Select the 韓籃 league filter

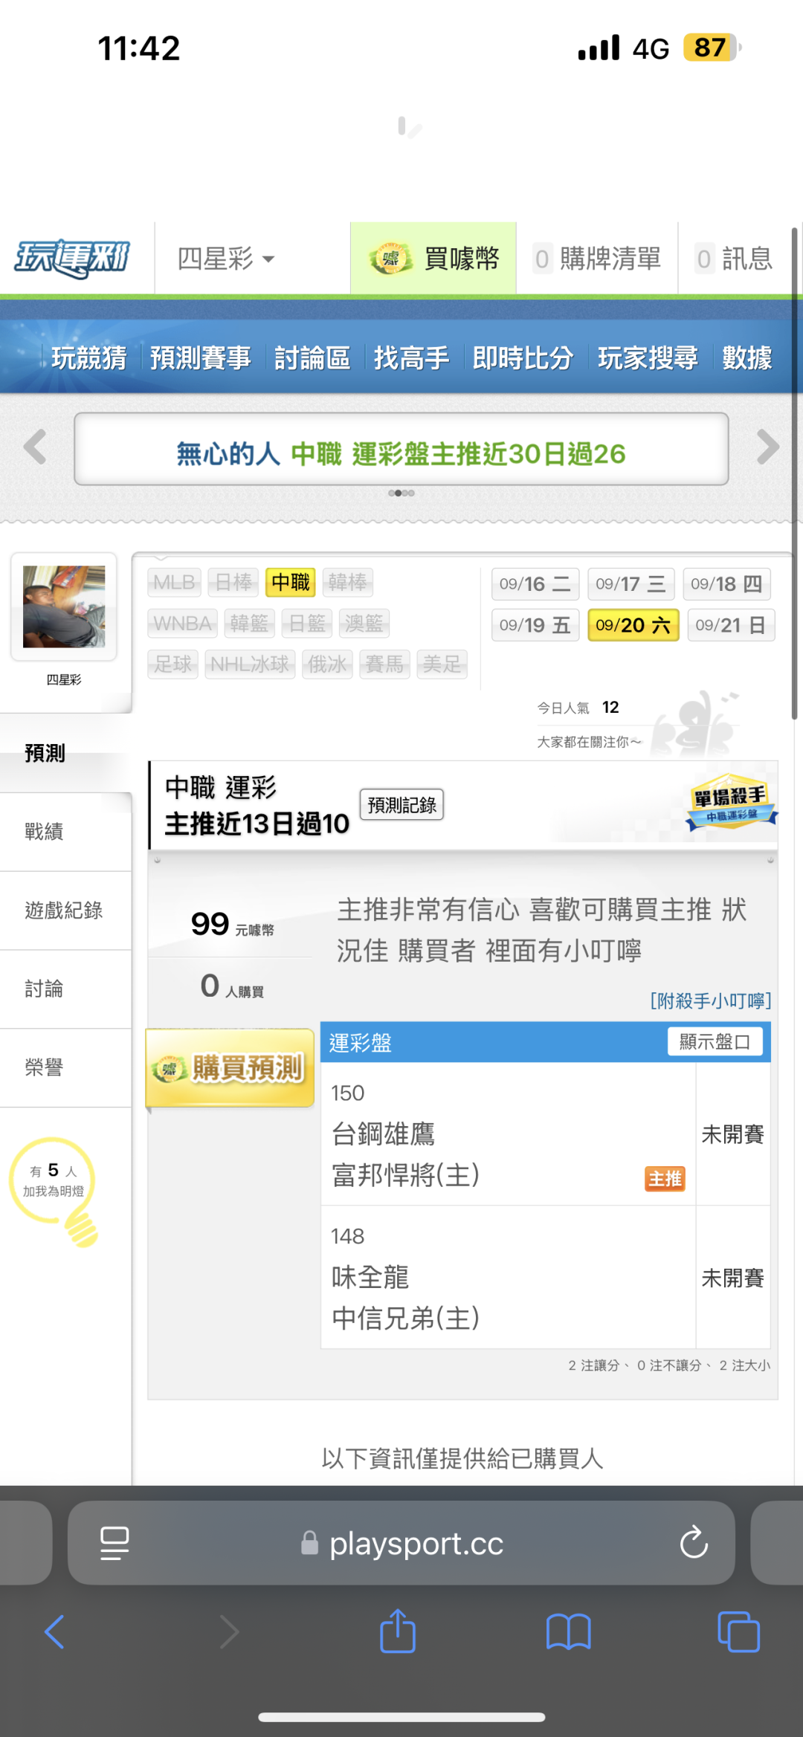pos(249,623)
